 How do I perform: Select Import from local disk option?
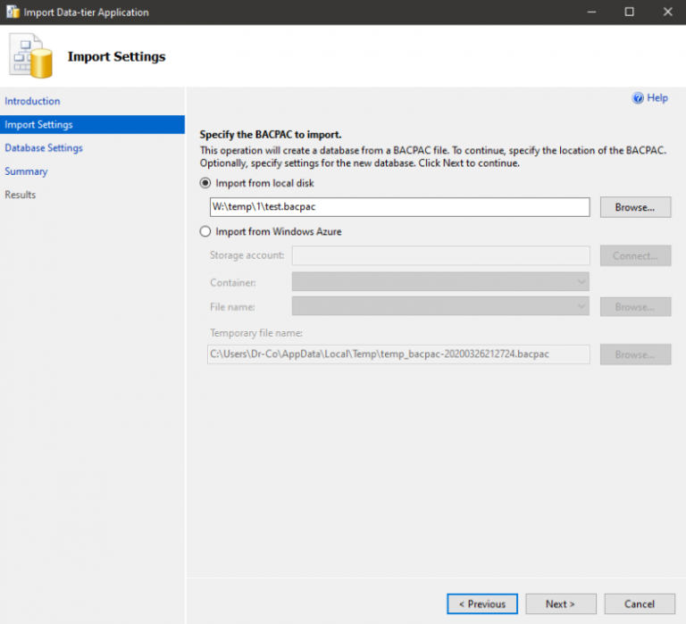[205, 183]
